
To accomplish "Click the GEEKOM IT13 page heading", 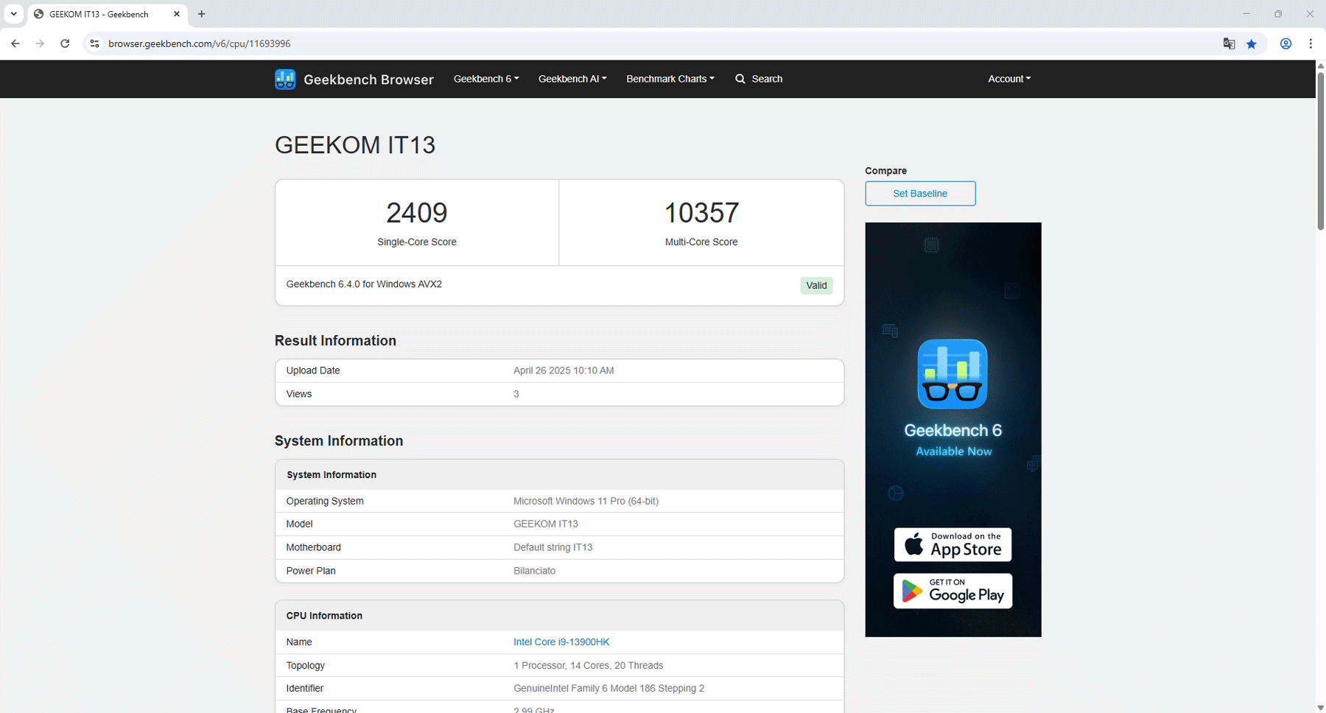I will [x=355, y=145].
